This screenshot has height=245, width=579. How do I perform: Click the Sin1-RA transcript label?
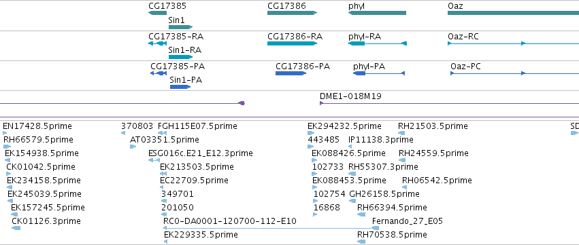184,50
